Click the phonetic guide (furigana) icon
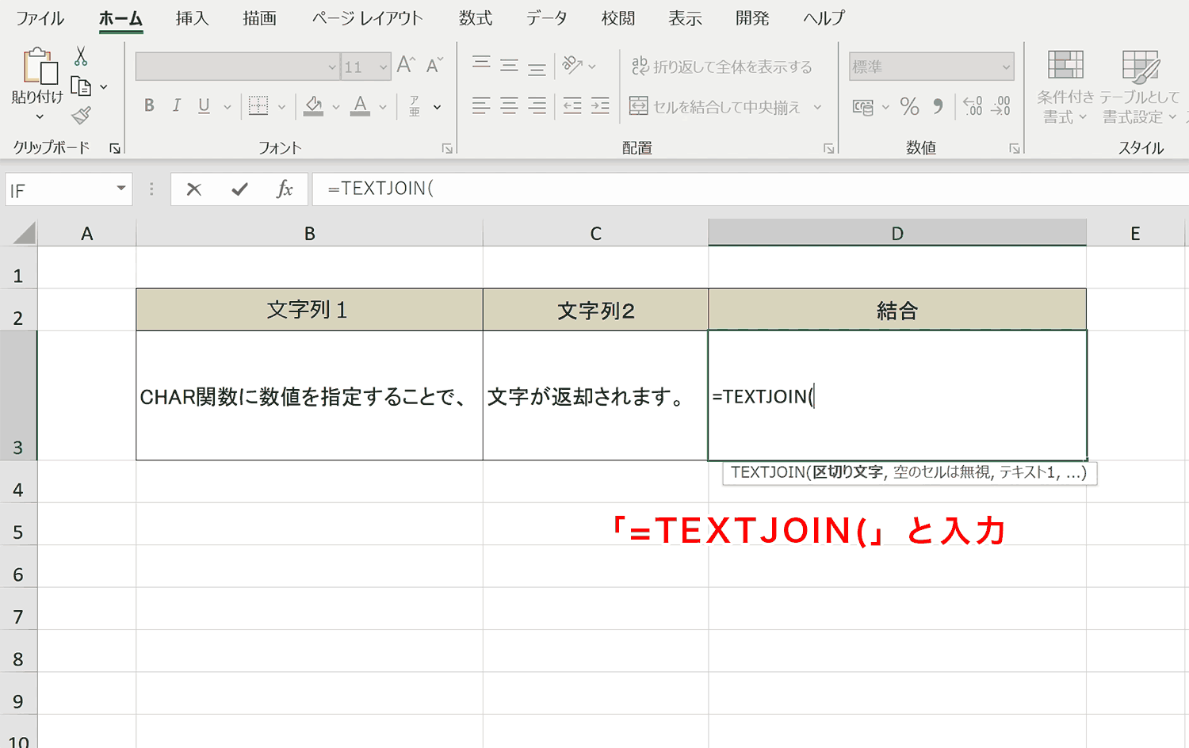Viewport: 1189px width, 748px height. pyautogui.click(x=415, y=106)
